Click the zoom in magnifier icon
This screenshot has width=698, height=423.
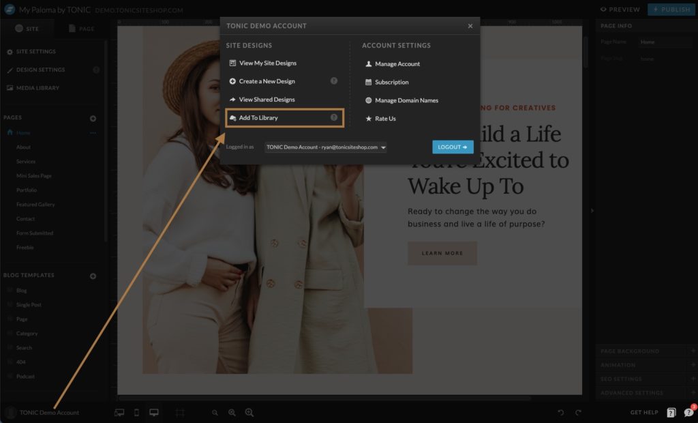click(249, 413)
